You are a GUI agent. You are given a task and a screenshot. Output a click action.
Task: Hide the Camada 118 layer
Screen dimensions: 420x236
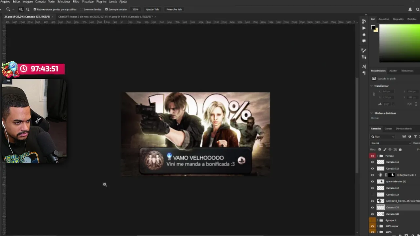(x=372, y=168)
